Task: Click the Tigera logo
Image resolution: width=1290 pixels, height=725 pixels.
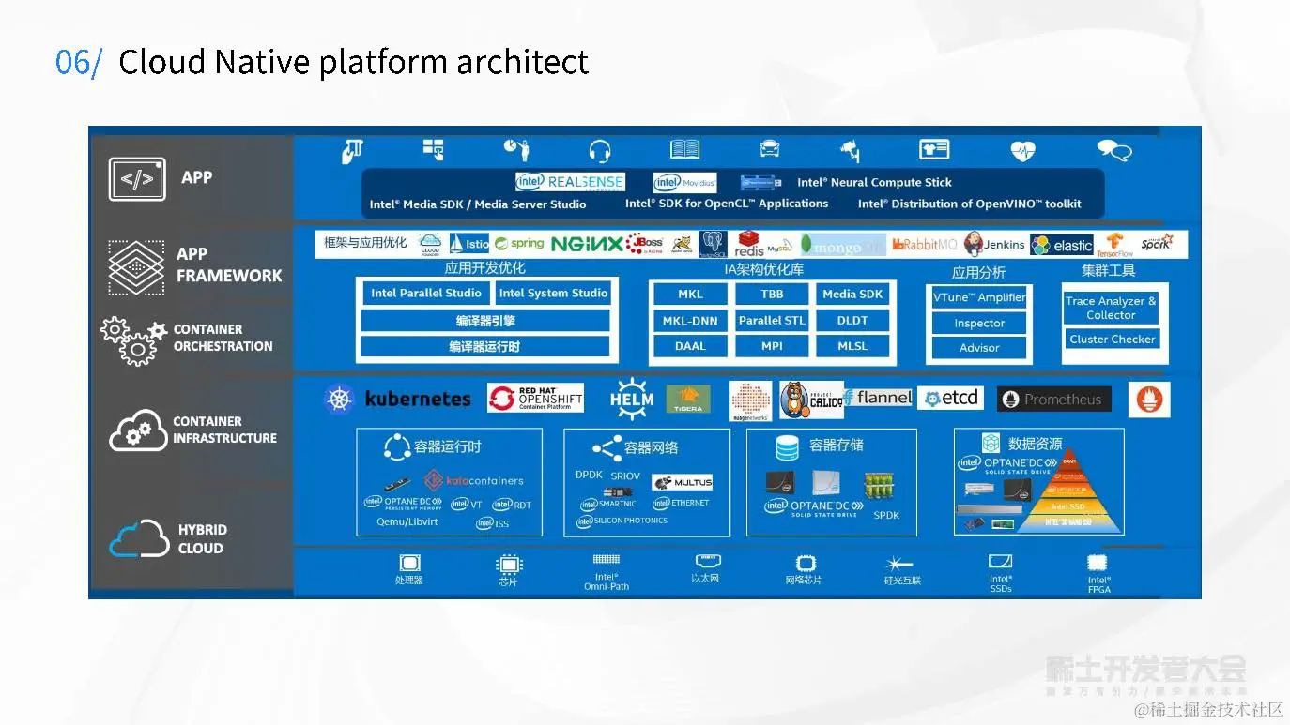Action: pyautogui.click(x=687, y=399)
